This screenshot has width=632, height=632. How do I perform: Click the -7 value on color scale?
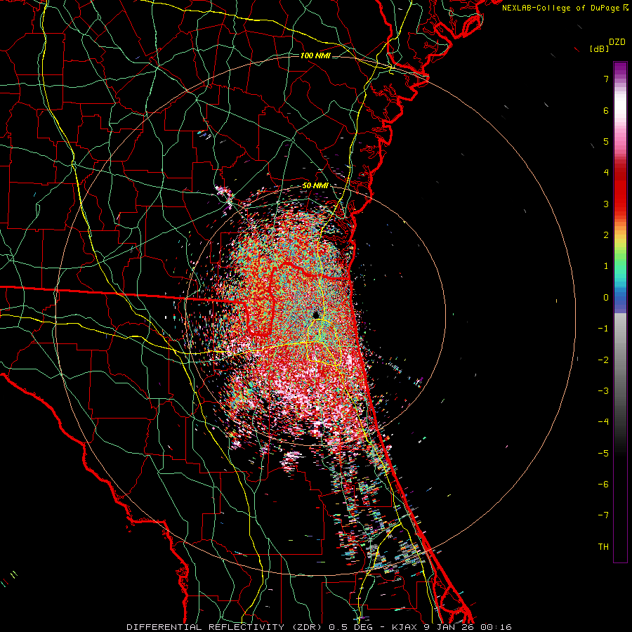(603, 515)
